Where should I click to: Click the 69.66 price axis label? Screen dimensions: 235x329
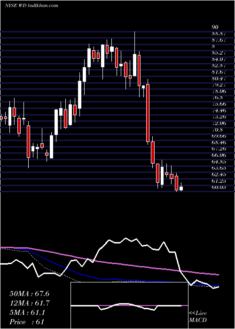[x=219, y=136]
